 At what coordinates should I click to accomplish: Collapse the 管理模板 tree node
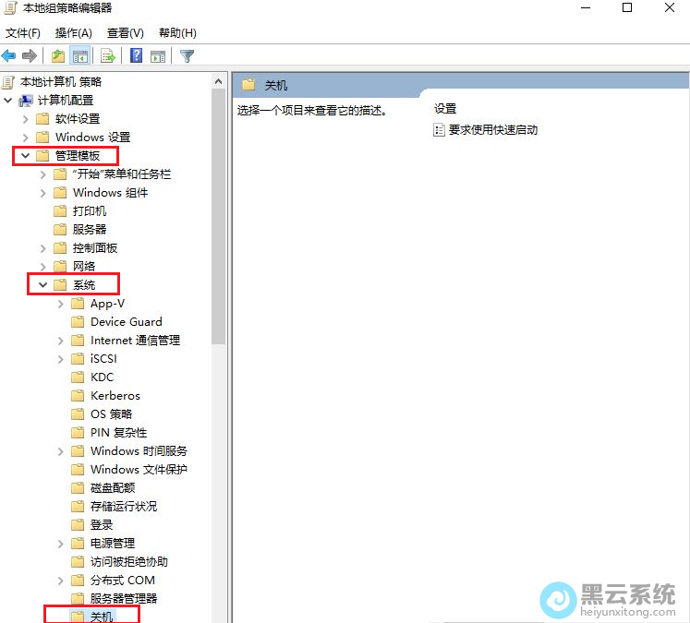(25, 155)
